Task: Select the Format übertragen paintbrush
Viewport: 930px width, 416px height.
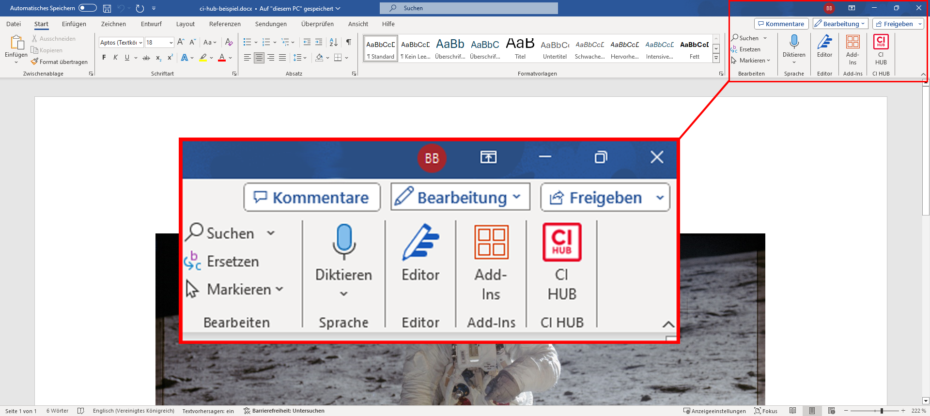Action: [x=59, y=62]
